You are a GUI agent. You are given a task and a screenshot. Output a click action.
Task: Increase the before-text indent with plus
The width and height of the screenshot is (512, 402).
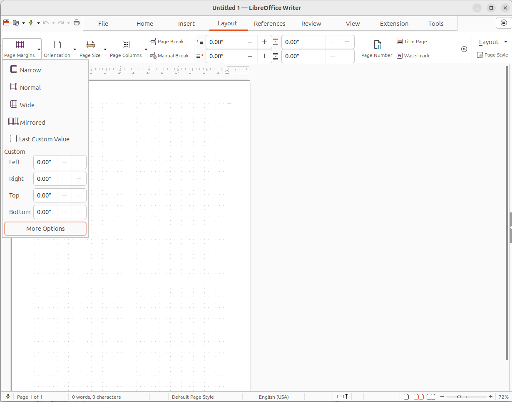tap(264, 42)
